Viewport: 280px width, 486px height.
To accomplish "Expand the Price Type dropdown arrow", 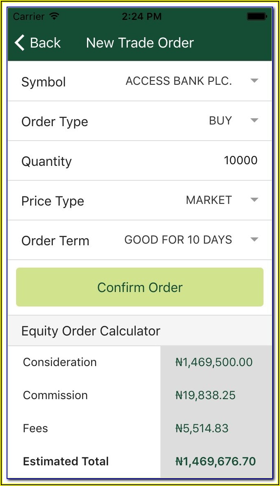I will click(x=254, y=200).
